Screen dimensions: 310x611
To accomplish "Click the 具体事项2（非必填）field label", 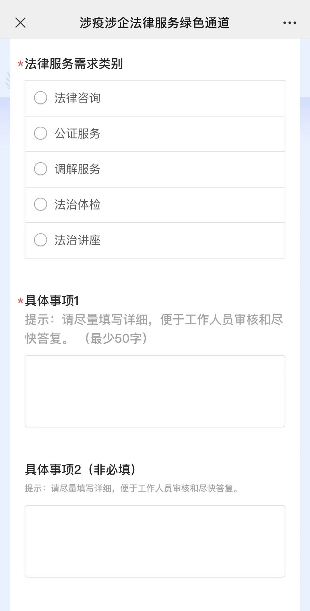I will click(80, 470).
